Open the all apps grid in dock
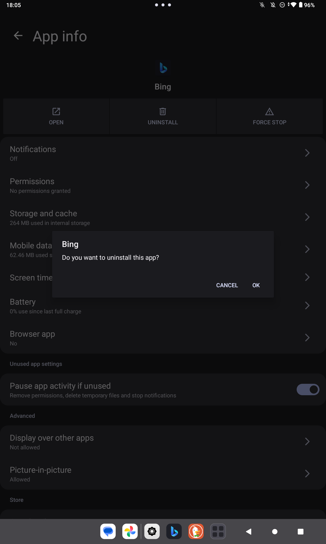The width and height of the screenshot is (326, 544). pyautogui.click(x=218, y=531)
